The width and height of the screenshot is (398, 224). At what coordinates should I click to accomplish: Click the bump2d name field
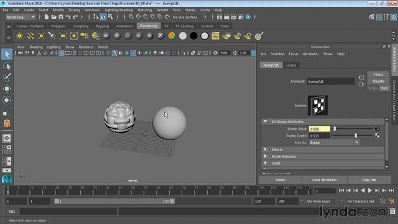330,82
